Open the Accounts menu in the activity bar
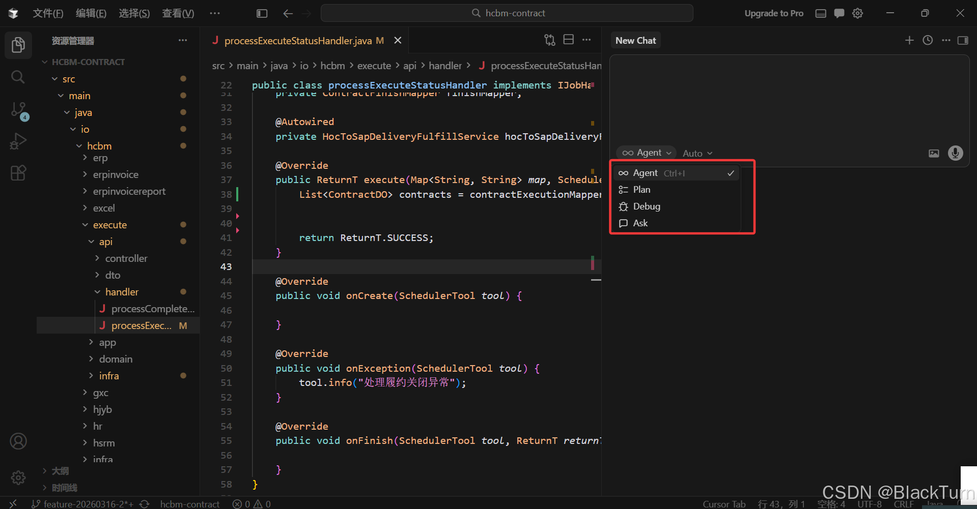The height and width of the screenshot is (509, 977). (18, 441)
